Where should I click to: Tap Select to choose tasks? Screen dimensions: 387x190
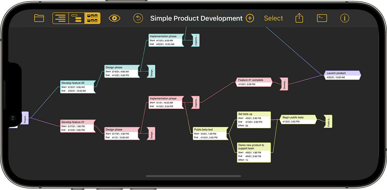[x=273, y=18]
